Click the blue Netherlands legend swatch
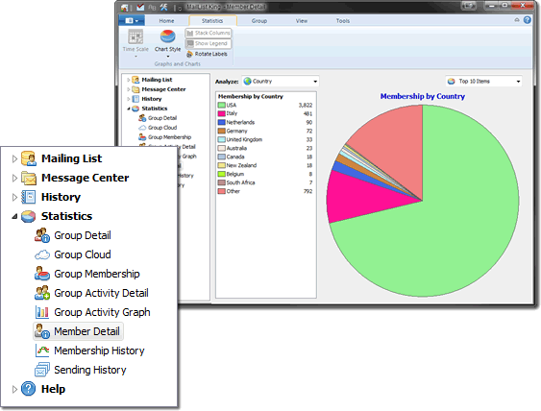The height and width of the screenshot is (411, 541). [222, 122]
